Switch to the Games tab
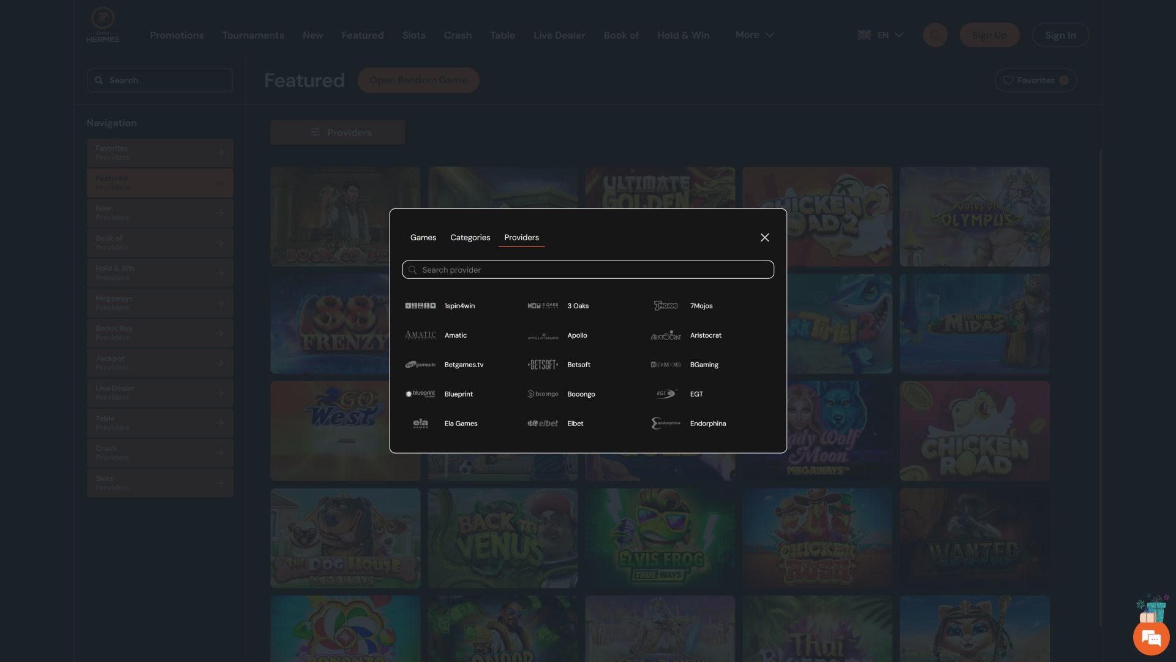Viewport: 1176px width, 662px height. (423, 238)
